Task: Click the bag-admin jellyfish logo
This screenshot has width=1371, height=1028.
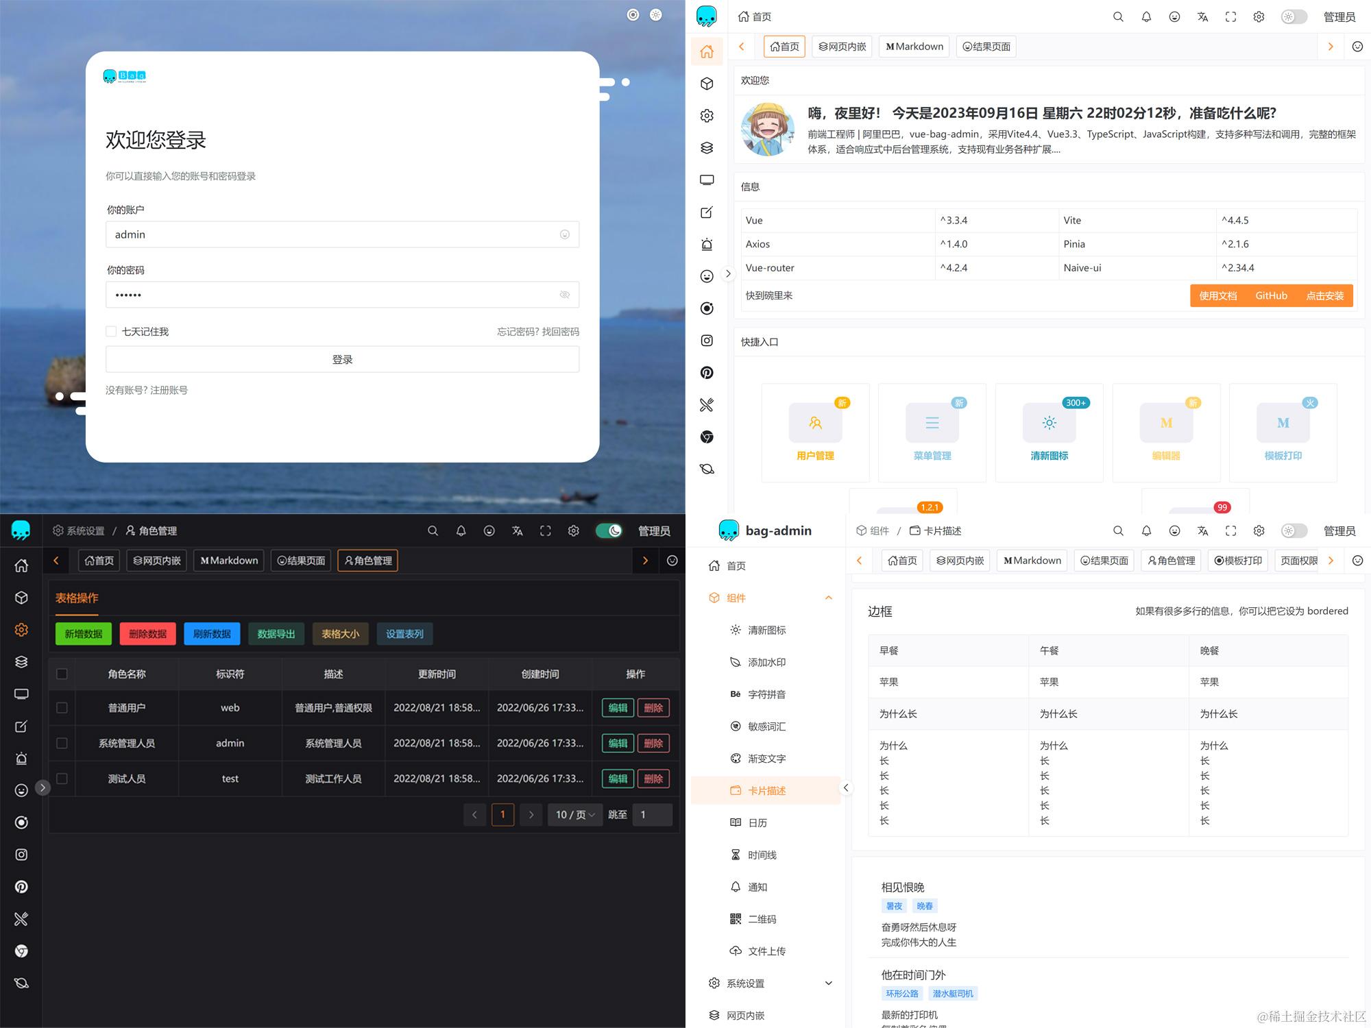Action: point(729,530)
